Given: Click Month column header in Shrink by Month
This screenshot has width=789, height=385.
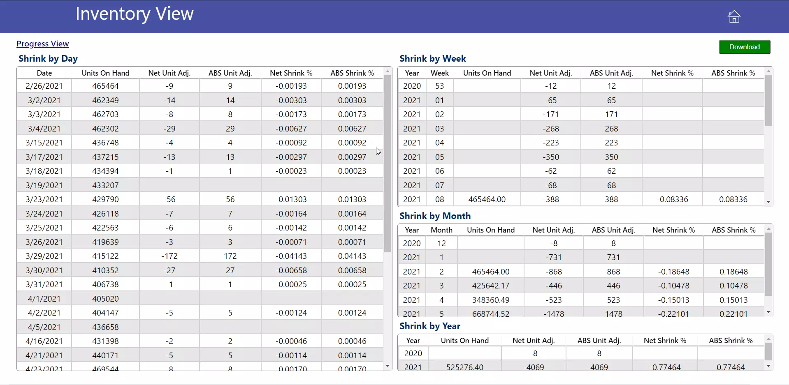Looking at the screenshot, I should pos(441,230).
